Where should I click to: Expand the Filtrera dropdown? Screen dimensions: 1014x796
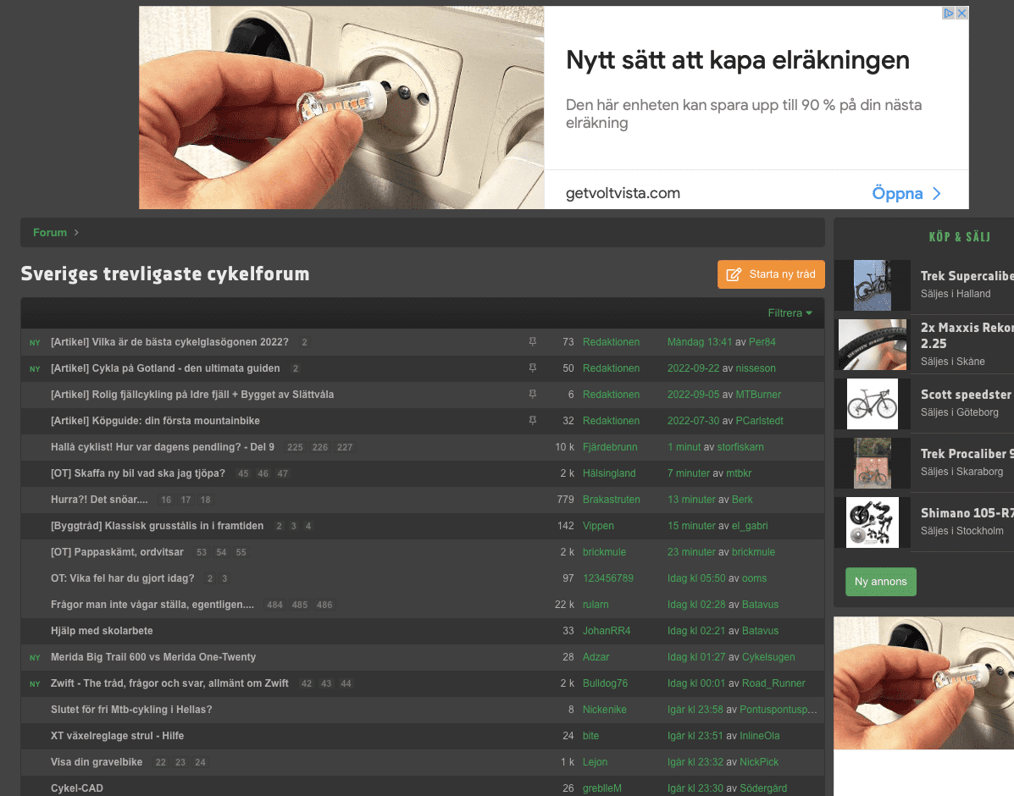pyautogui.click(x=790, y=313)
